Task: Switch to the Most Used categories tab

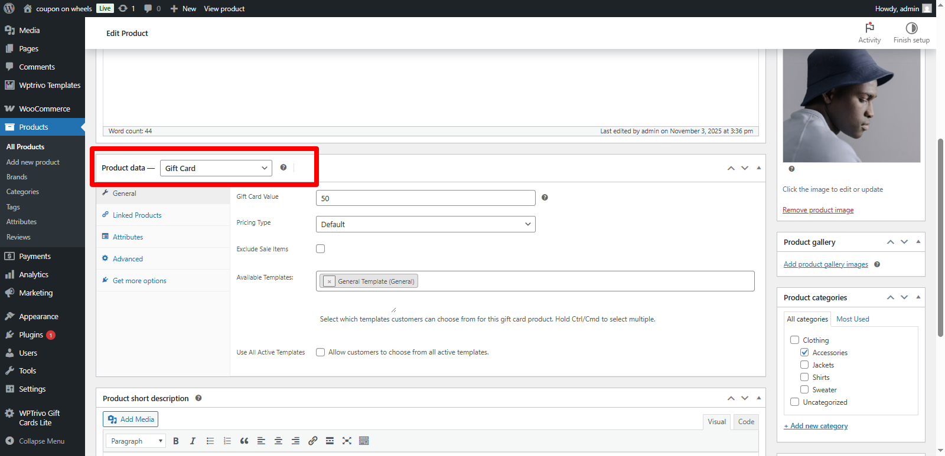Action: point(852,319)
